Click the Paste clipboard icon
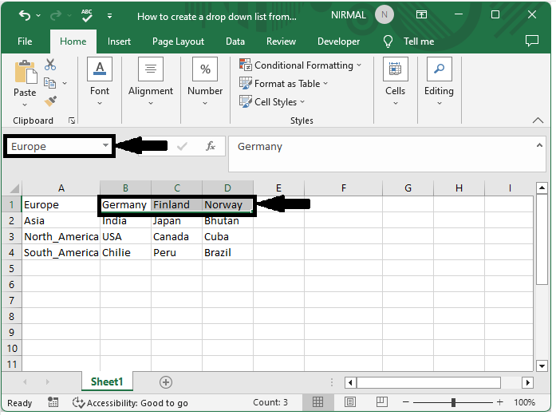 coord(26,73)
